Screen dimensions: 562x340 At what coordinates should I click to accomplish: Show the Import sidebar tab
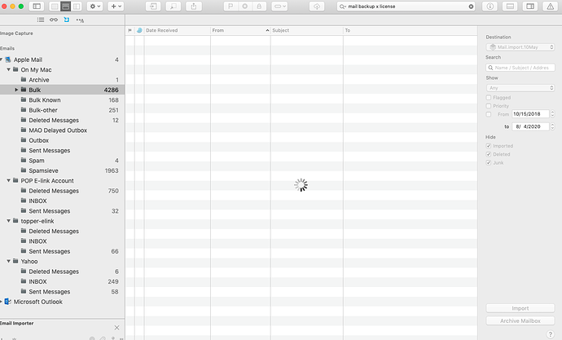click(x=67, y=20)
